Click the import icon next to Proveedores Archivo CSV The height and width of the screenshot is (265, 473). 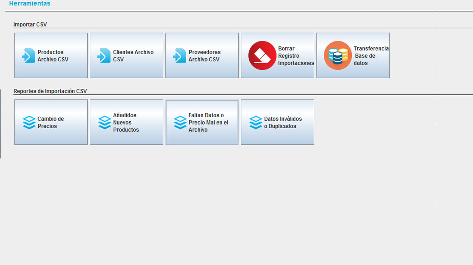(x=179, y=56)
